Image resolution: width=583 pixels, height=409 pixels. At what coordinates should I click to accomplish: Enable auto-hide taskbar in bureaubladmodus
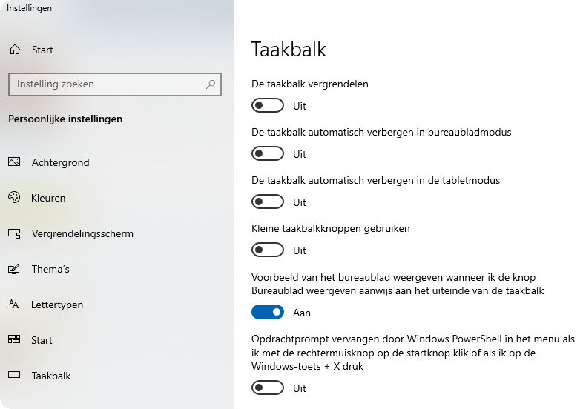point(268,154)
